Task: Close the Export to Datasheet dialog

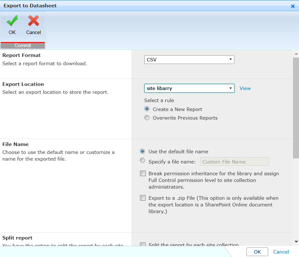Action: [293, 6]
